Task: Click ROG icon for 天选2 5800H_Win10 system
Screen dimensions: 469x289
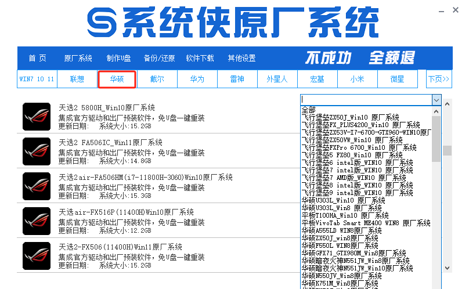Action: (37, 117)
